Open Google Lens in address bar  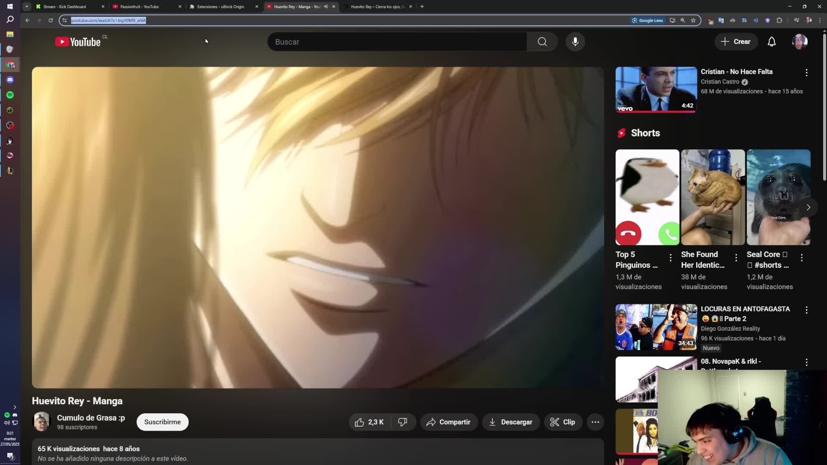pos(647,20)
